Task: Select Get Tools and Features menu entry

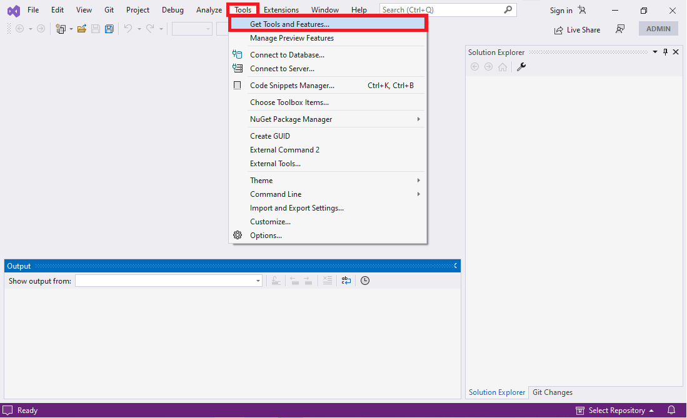Action: (328, 24)
